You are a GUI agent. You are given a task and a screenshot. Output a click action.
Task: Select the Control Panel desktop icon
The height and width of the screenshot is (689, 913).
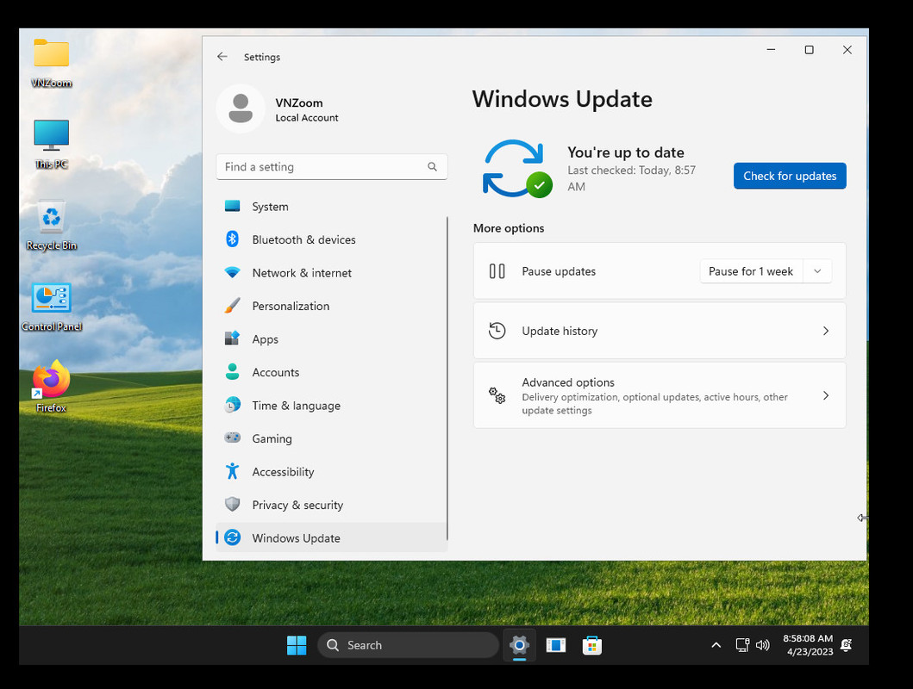51,307
